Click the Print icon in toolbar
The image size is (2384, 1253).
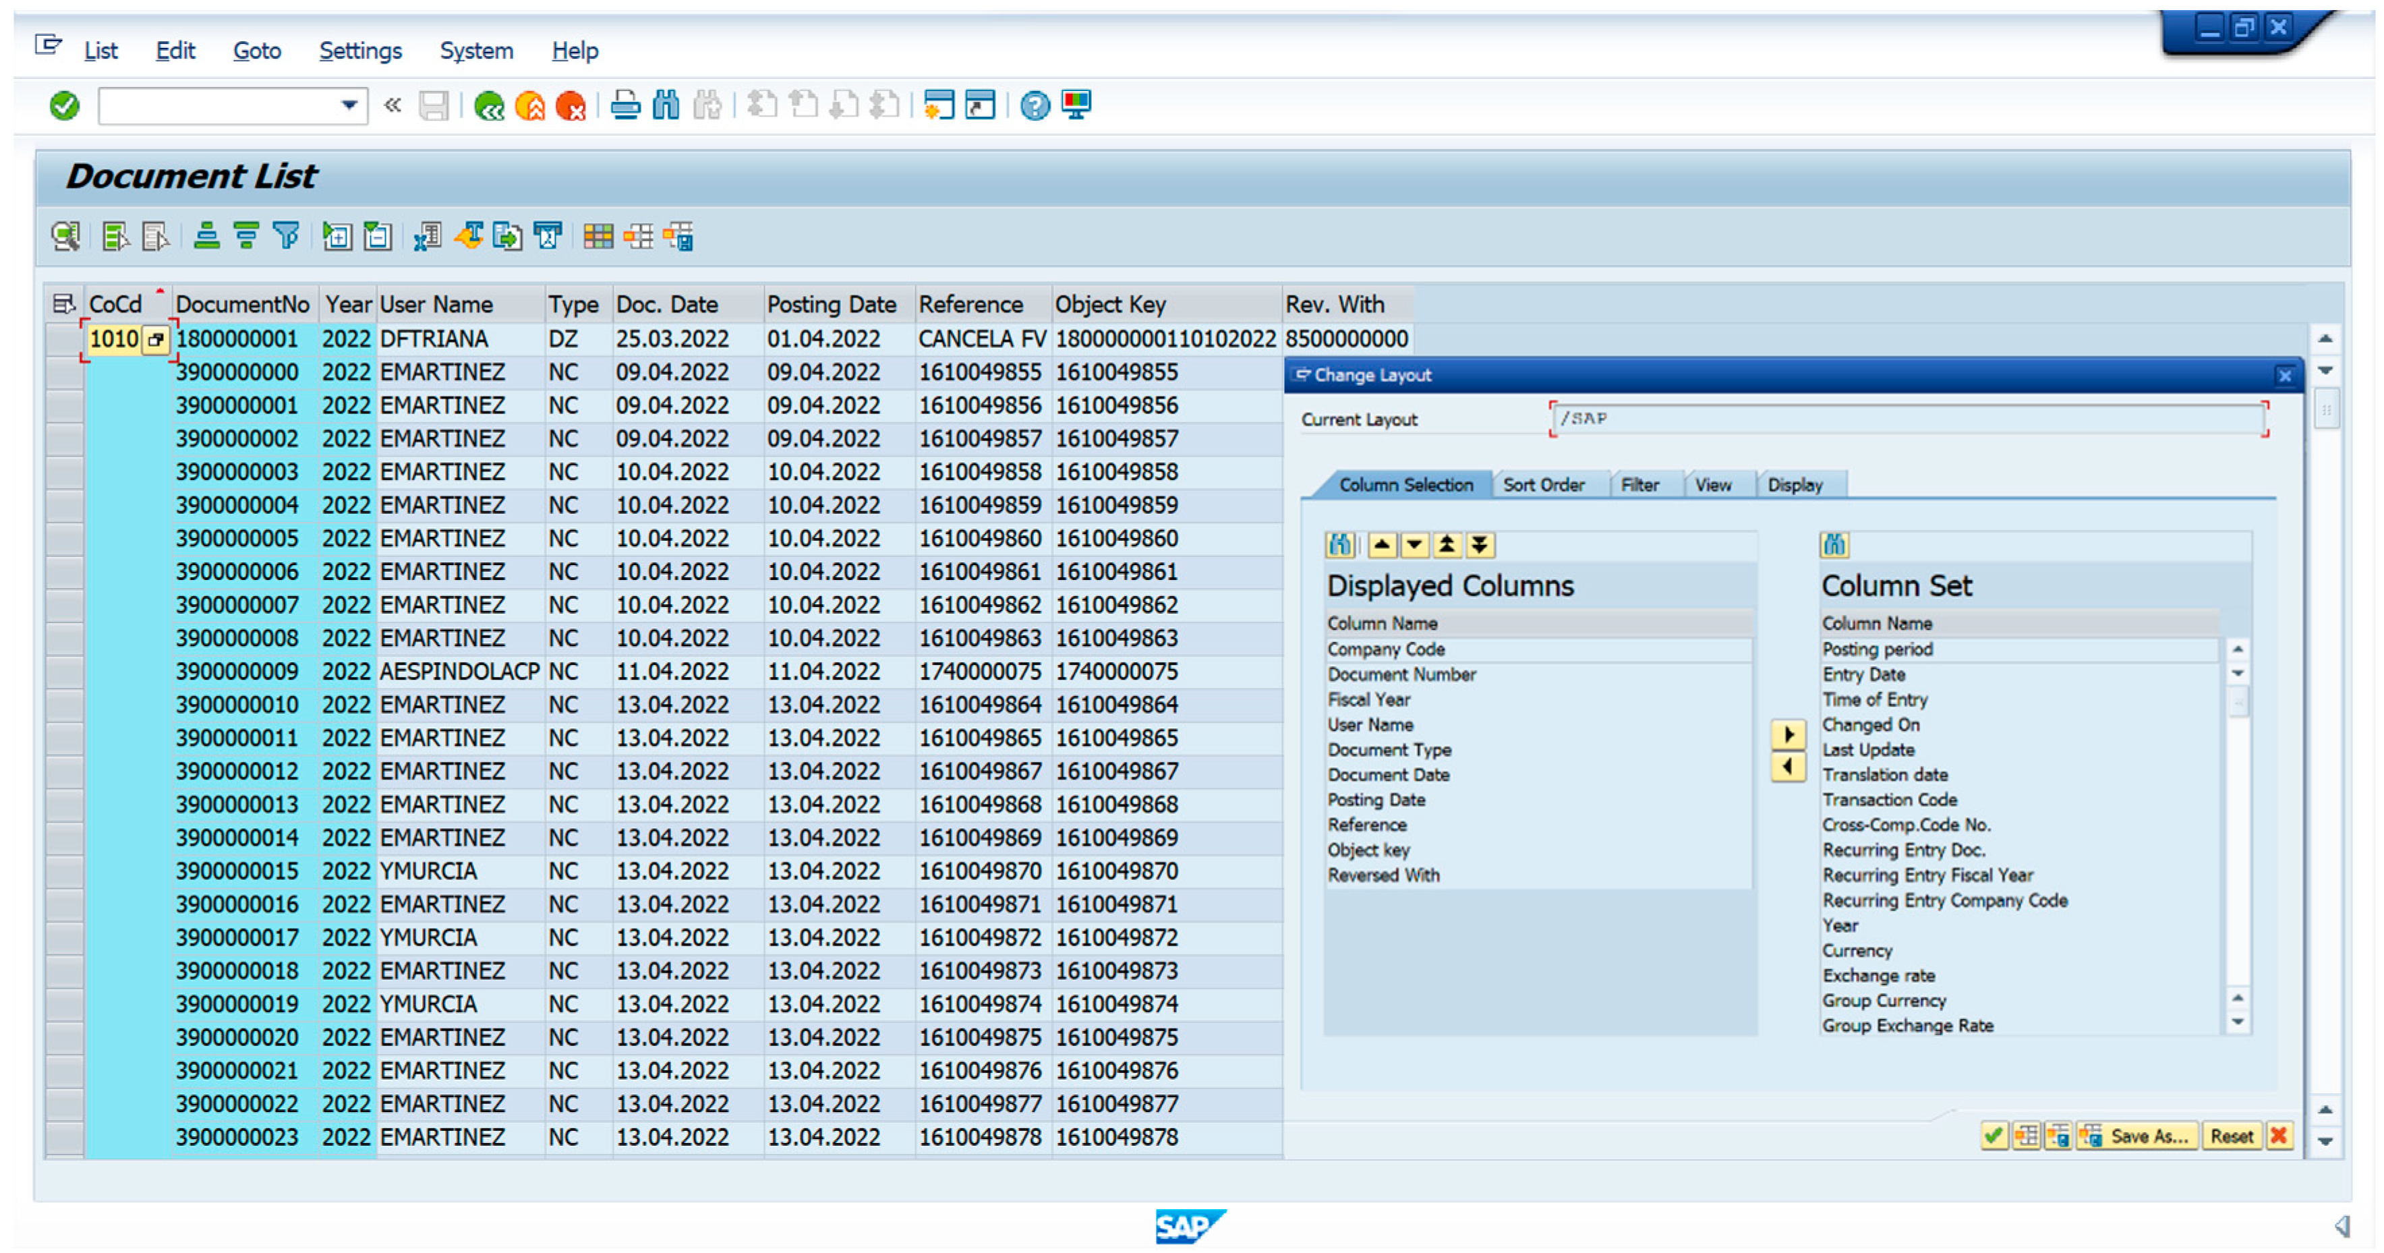tap(626, 105)
